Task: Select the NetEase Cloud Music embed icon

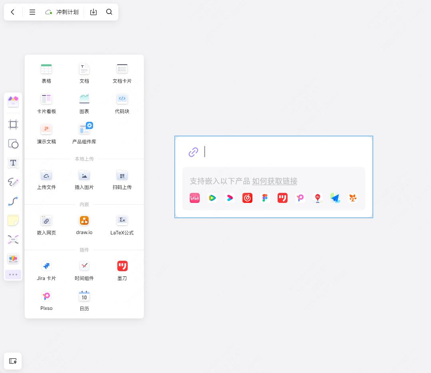Action: [x=247, y=198]
